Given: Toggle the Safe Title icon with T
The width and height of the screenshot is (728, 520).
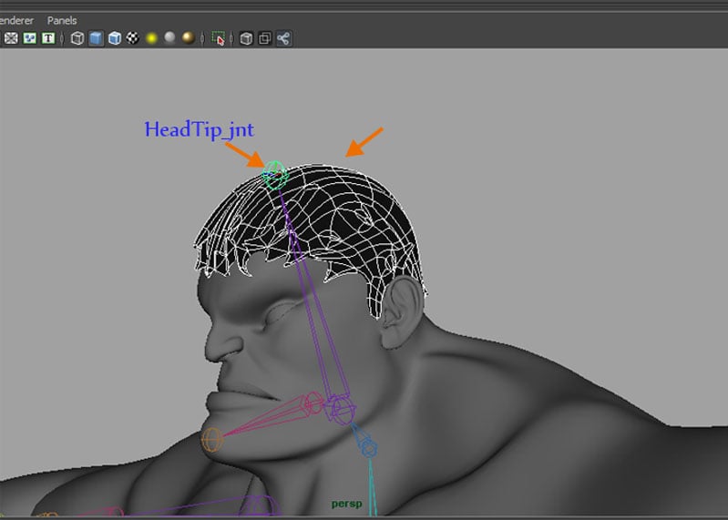Looking at the screenshot, I should [x=48, y=38].
